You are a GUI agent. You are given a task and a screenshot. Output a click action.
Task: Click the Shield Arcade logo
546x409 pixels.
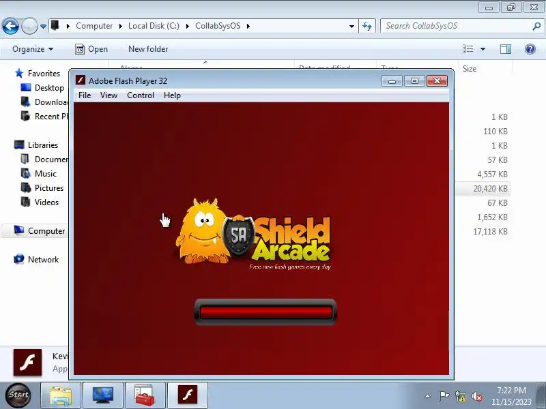pos(253,235)
